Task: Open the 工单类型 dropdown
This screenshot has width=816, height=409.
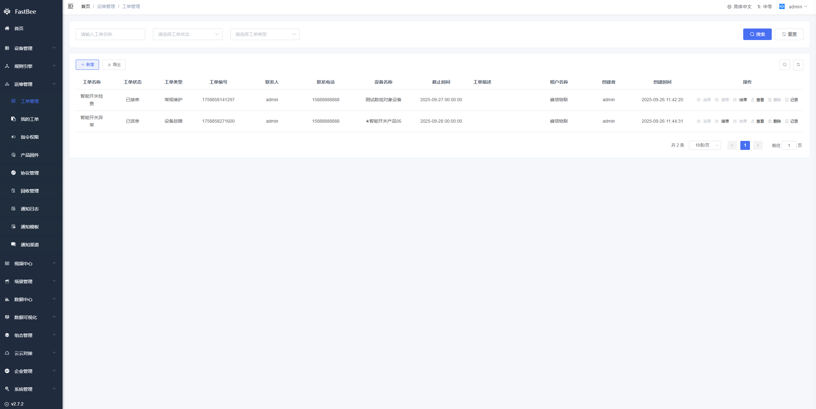Action: 265,34
